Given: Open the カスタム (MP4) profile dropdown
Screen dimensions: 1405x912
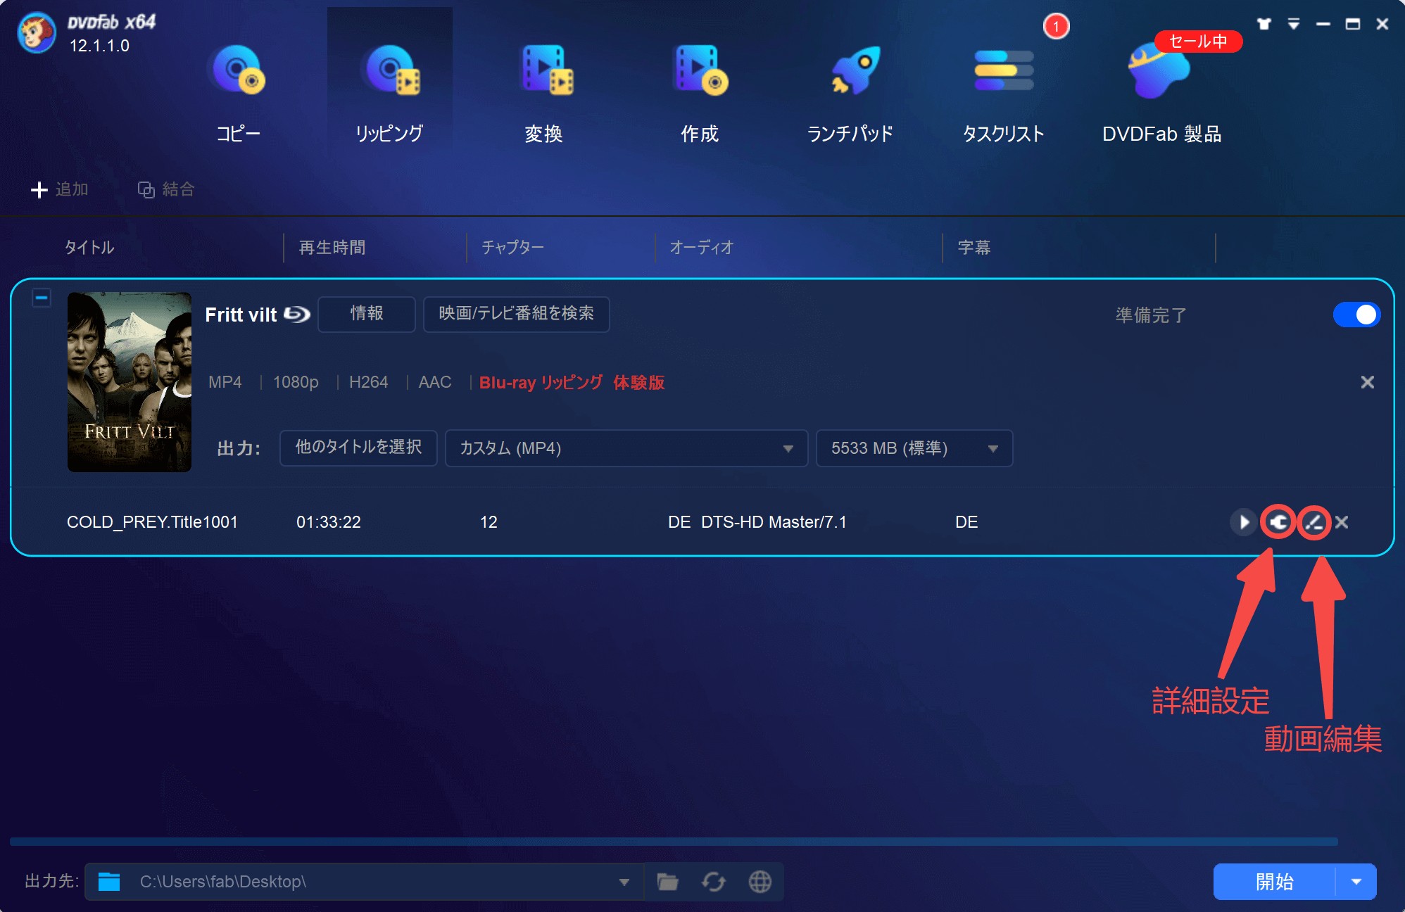Looking at the screenshot, I should tap(626, 448).
